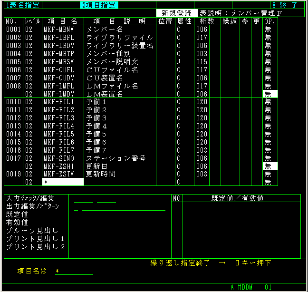Click the 項目名は prompt input line

click(x=74, y=271)
